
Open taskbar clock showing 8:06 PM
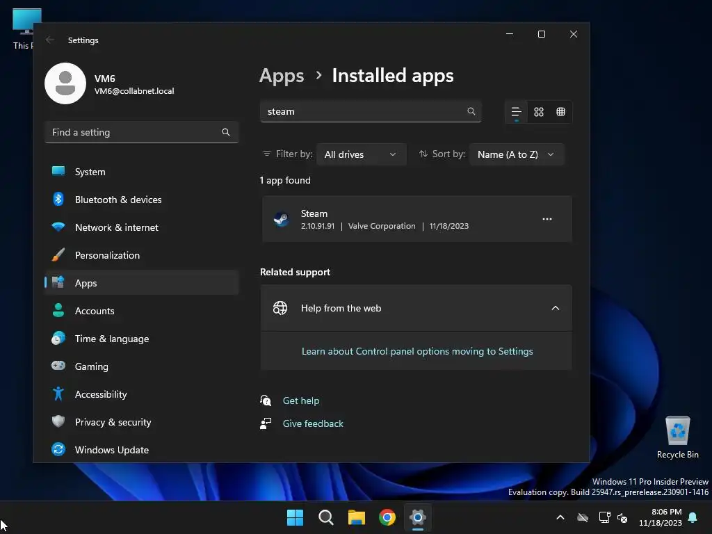(x=661, y=517)
